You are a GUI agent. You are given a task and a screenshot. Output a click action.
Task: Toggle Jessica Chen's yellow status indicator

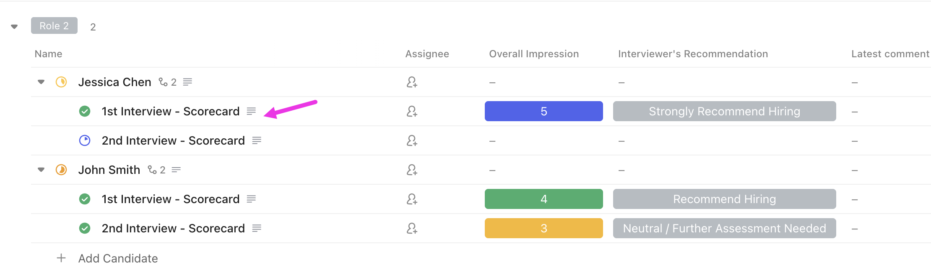tap(61, 82)
